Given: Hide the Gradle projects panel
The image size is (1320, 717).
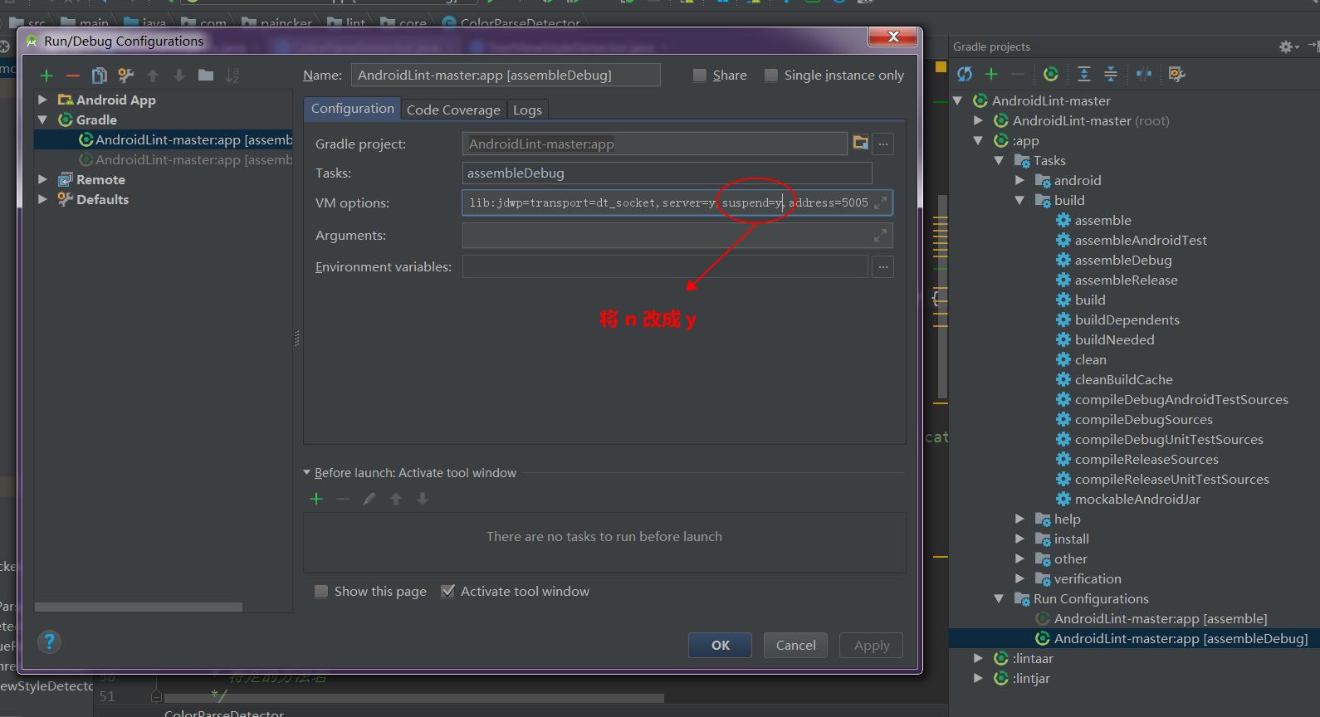Looking at the screenshot, I should click(x=1313, y=46).
